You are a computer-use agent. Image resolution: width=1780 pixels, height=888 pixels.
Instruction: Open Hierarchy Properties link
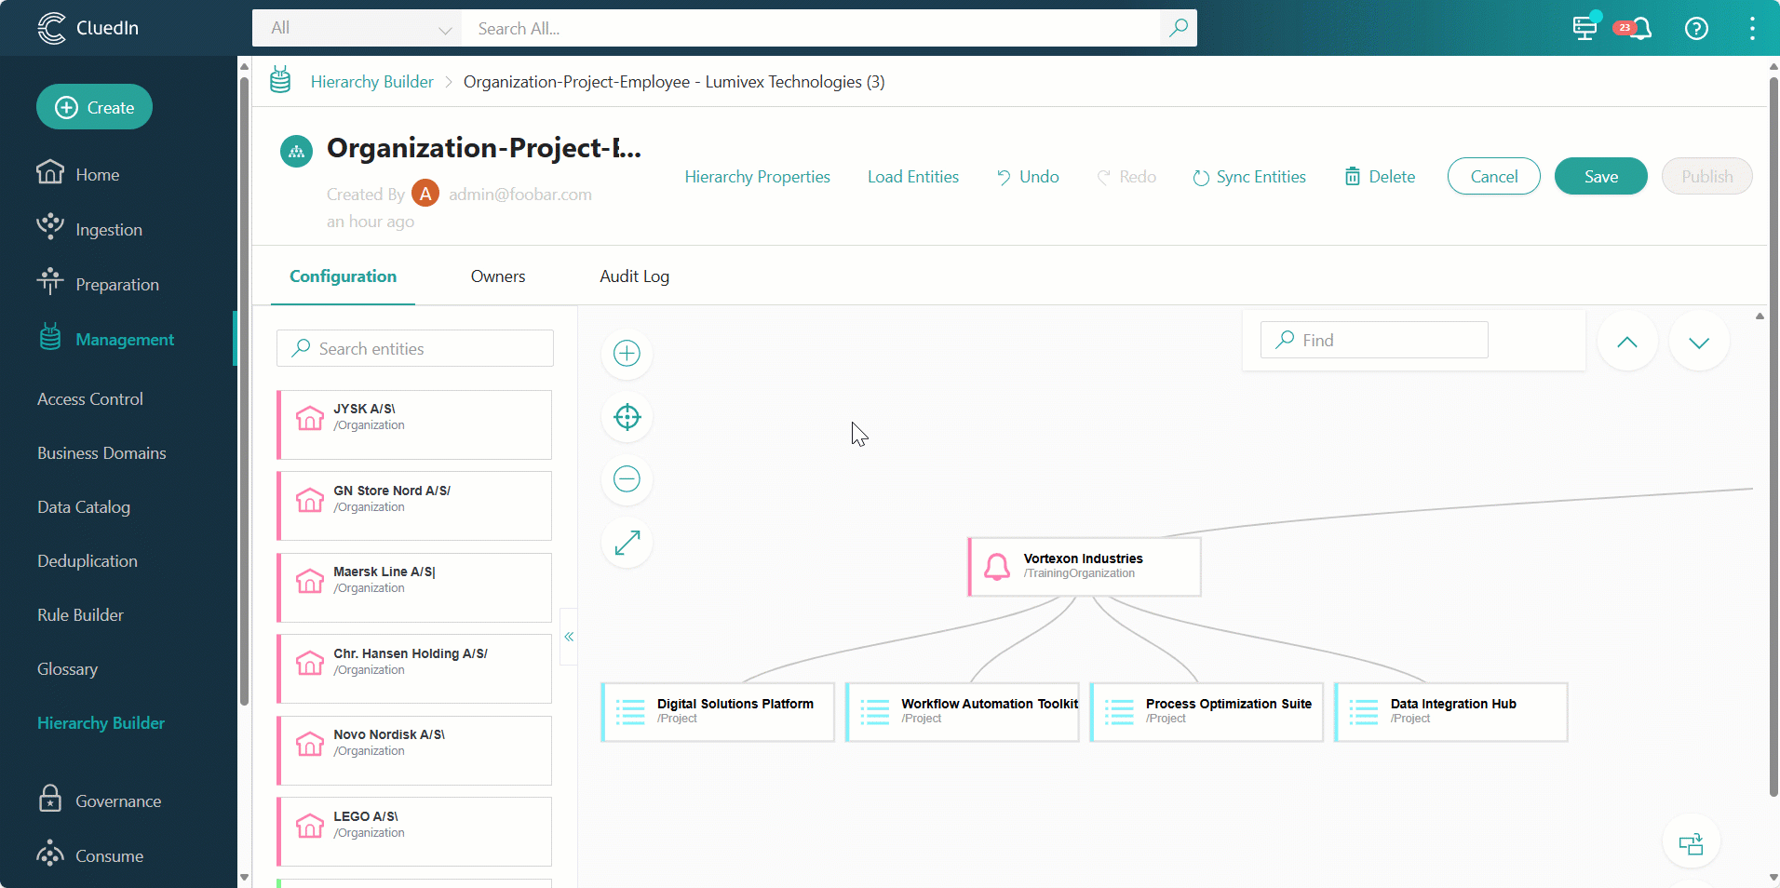[758, 177]
